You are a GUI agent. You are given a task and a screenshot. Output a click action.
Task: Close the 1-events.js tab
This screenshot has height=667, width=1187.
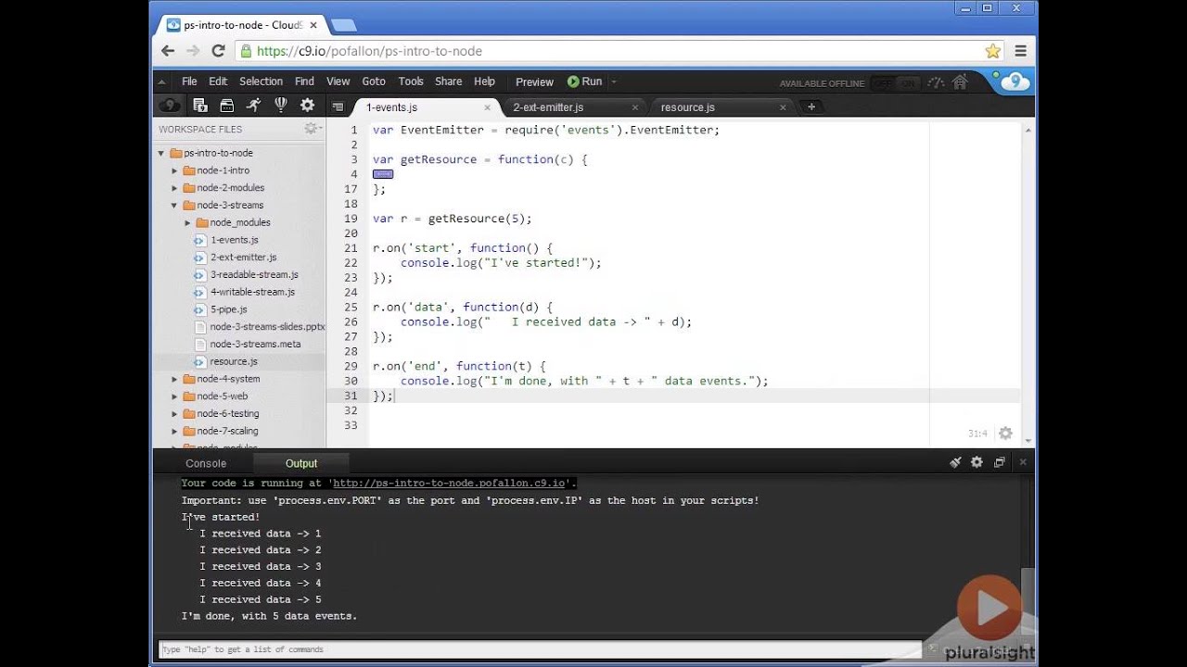coord(487,107)
